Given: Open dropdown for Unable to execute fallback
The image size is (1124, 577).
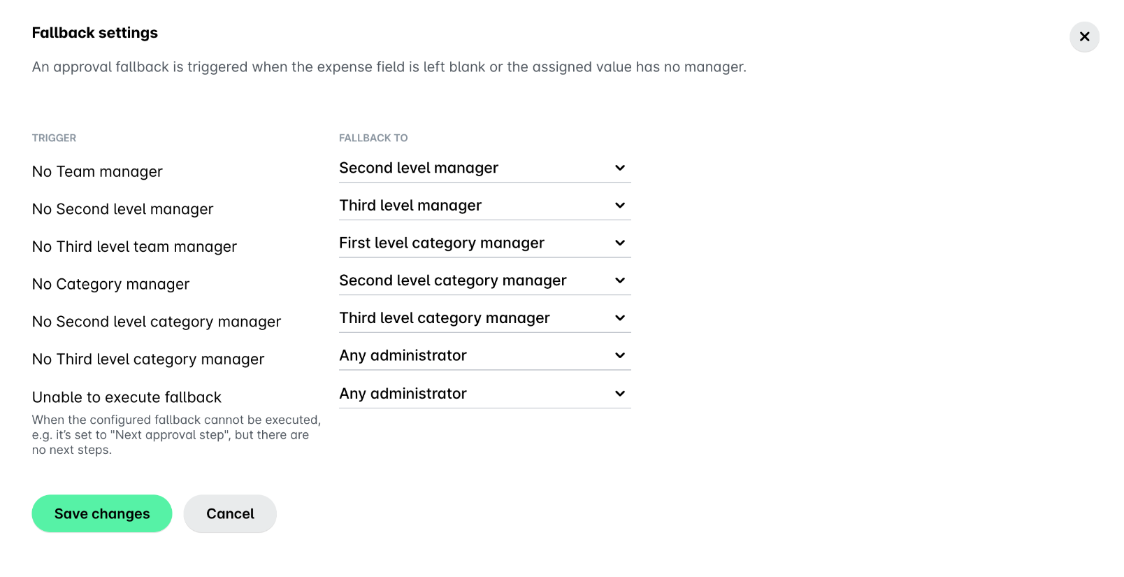Looking at the screenshot, I should [x=484, y=394].
